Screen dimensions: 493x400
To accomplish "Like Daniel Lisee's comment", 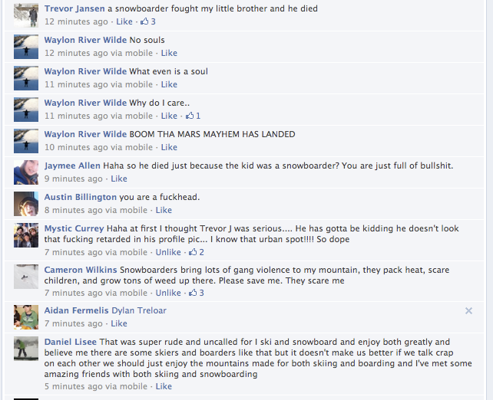I will point(164,386).
